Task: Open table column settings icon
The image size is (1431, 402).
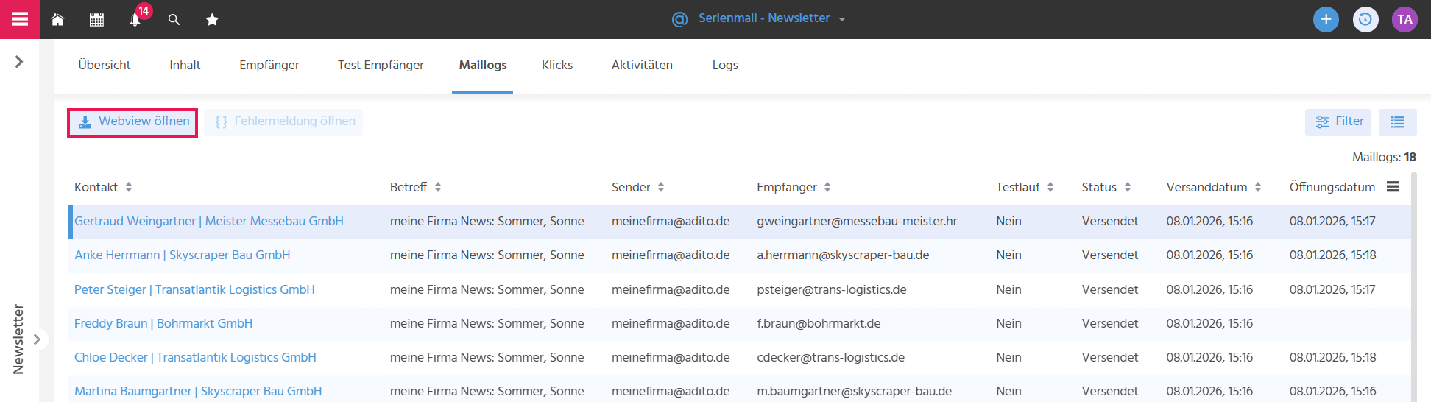Action: [x=1393, y=187]
